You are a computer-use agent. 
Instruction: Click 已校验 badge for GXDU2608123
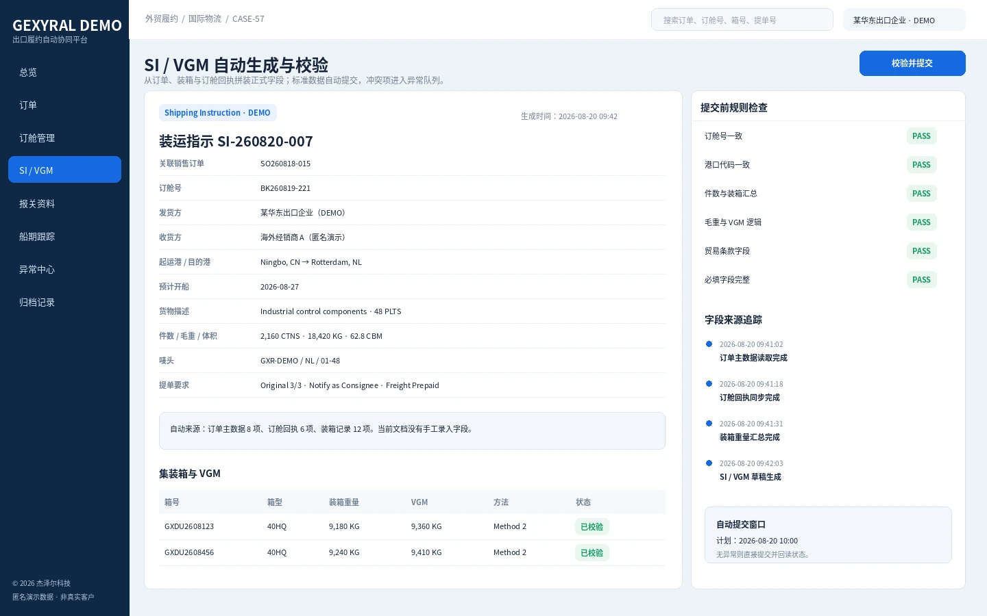pos(592,526)
